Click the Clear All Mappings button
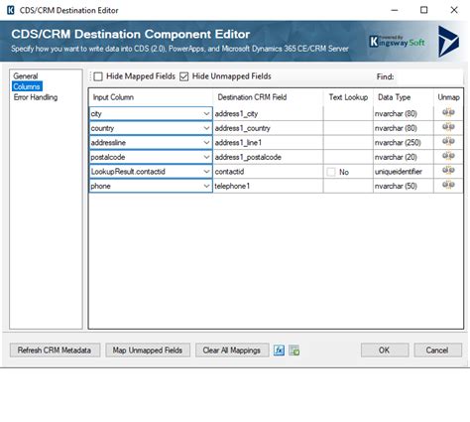 [x=232, y=351]
